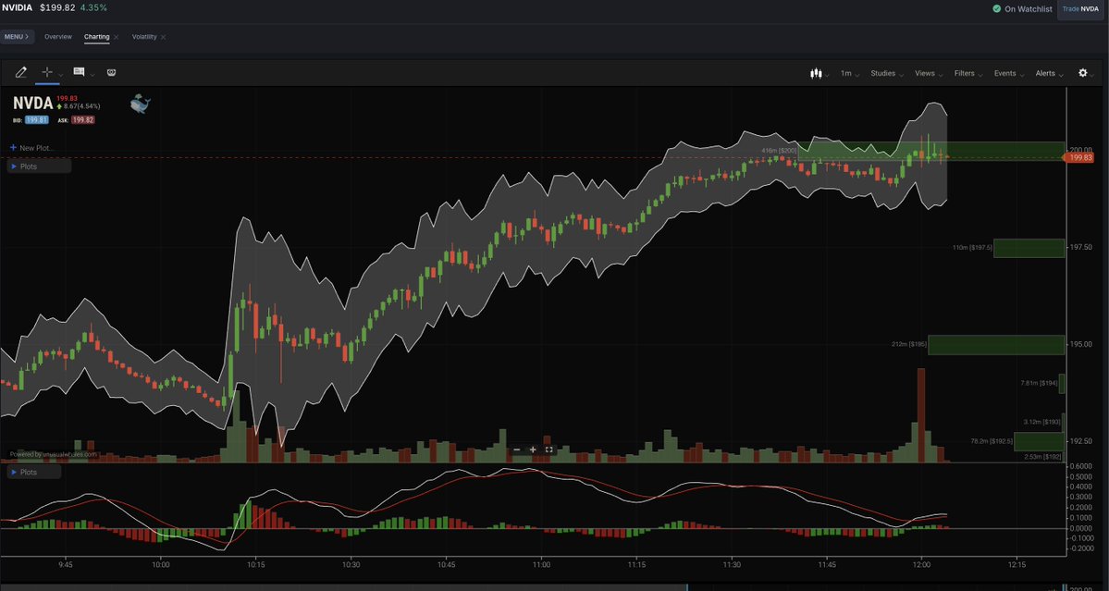The image size is (1109, 591).
Task: Toggle the On Watchlist indicator
Action: [x=1021, y=9]
